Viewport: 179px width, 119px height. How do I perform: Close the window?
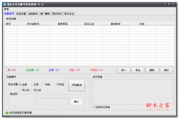click(x=173, y=4)
